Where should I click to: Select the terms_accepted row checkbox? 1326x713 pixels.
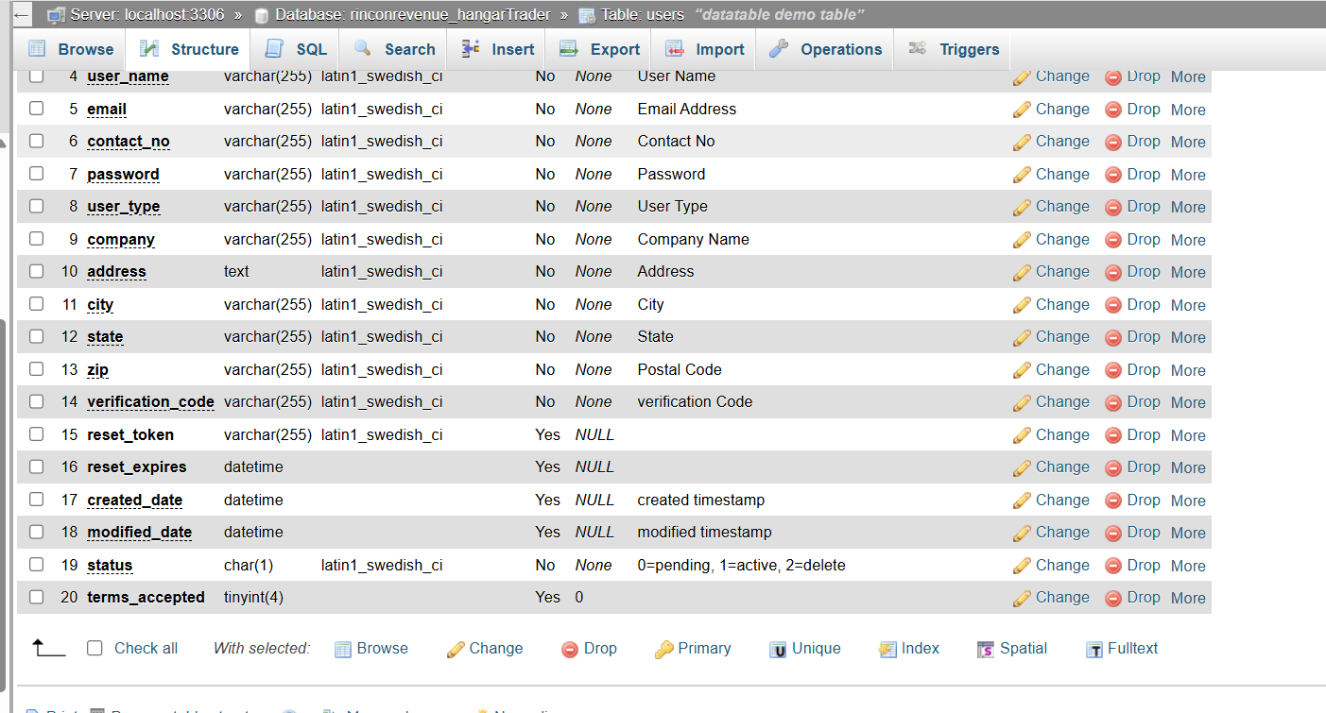tap(37, 597)
